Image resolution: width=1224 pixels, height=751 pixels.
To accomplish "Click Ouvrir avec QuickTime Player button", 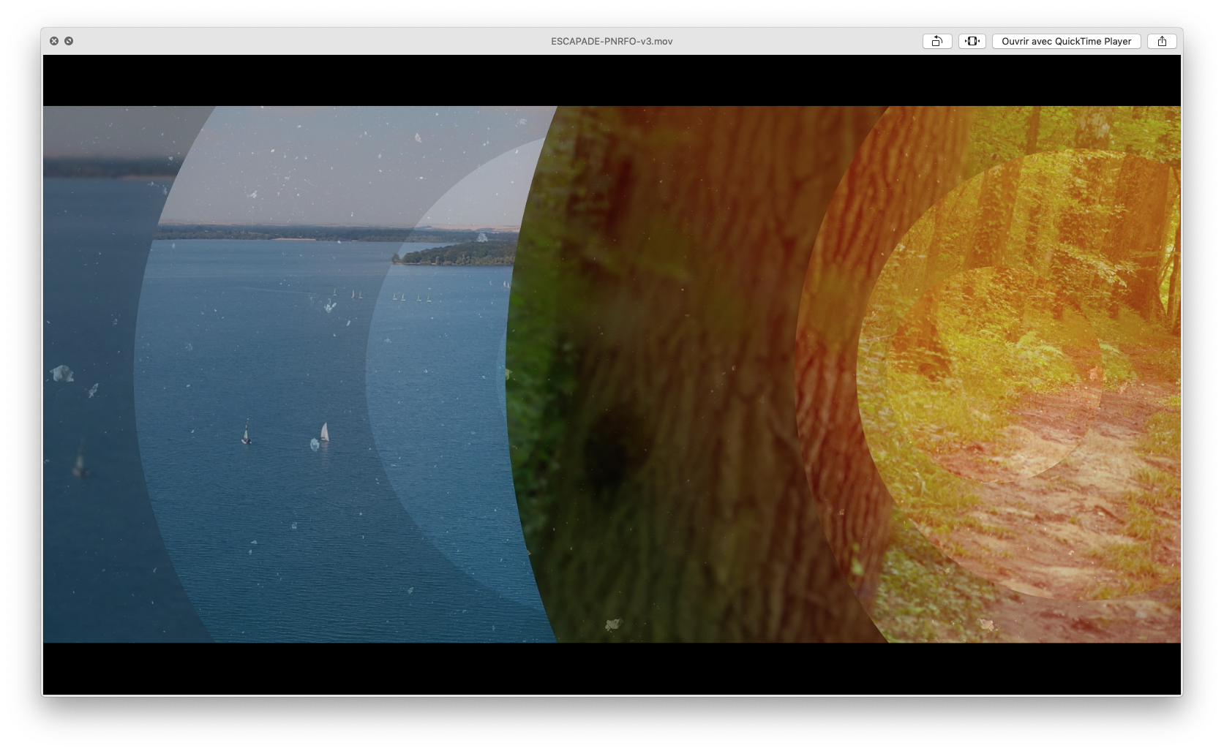I will click(1066, 42).
